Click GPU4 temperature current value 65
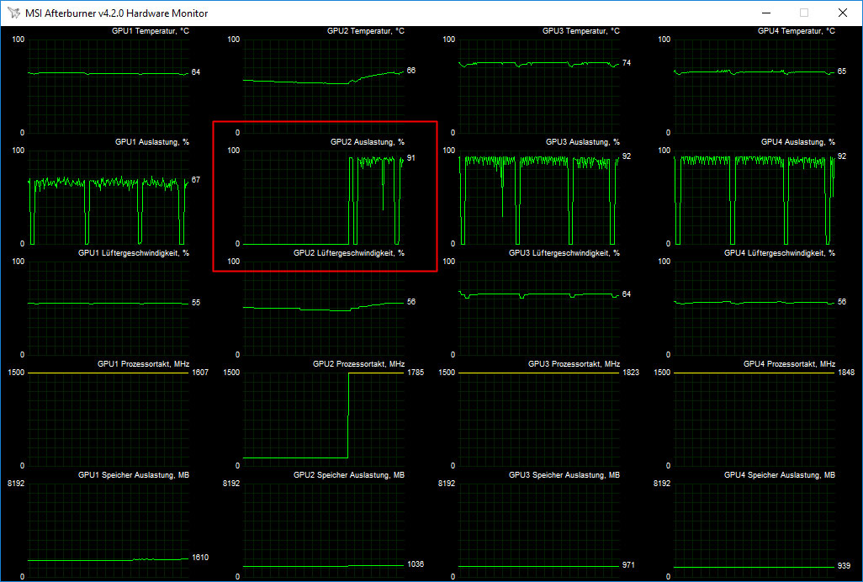Viewport: 863px width, 582px height. [841, 71]
